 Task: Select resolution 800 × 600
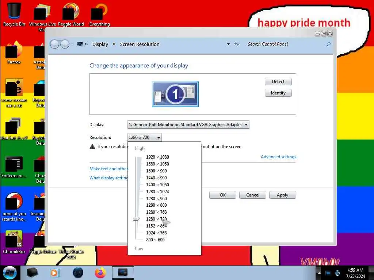155,240
